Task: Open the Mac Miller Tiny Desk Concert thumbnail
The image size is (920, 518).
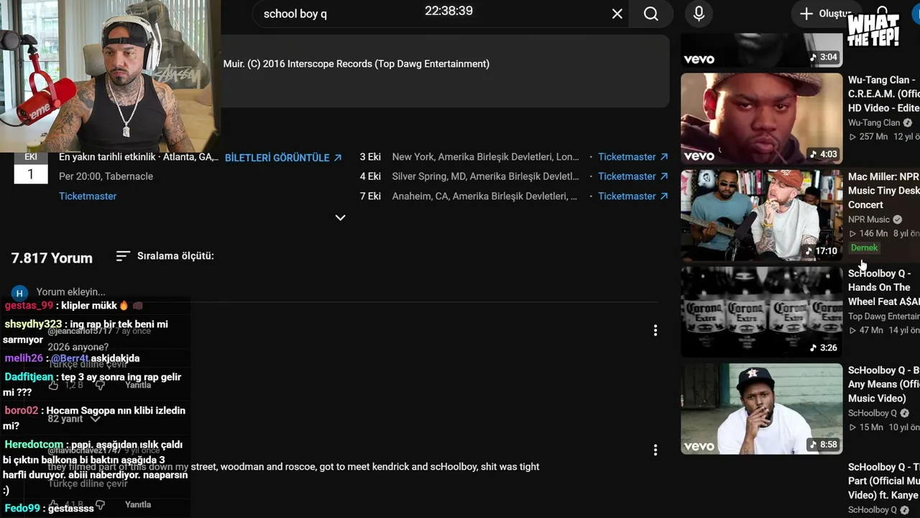Action: coord(762,215)
